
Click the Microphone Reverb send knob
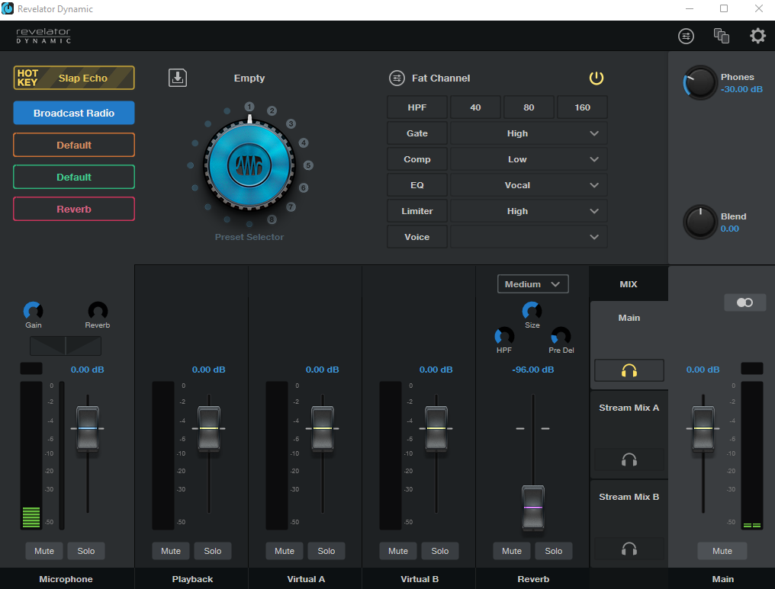98,311
